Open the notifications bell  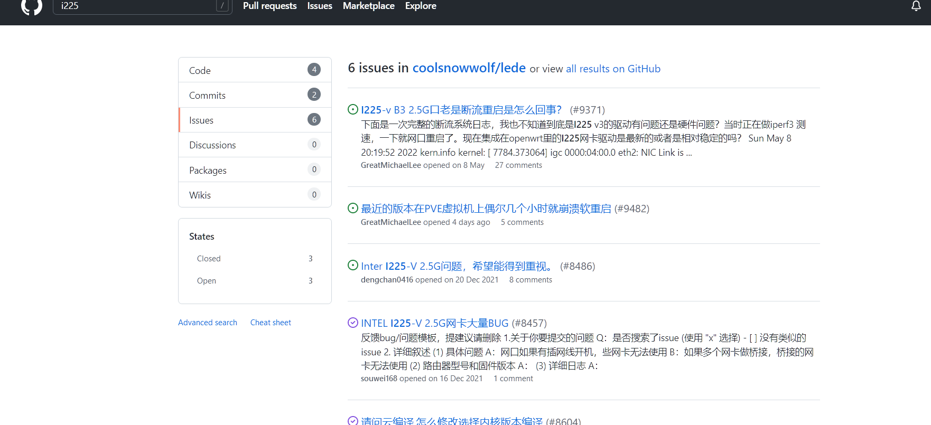pyautogui.click(x=916, y=6)
